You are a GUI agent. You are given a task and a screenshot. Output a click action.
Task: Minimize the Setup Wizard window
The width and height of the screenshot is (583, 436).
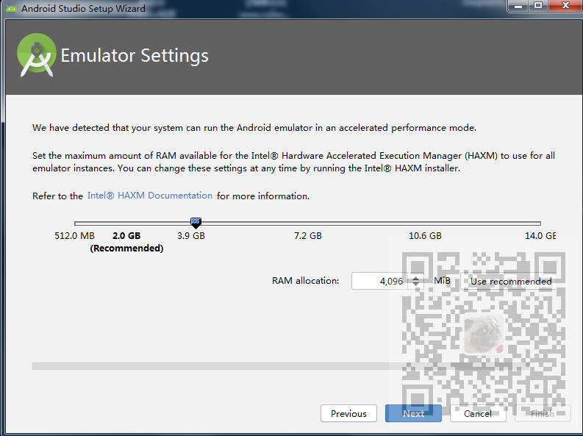tap(518, 6)
